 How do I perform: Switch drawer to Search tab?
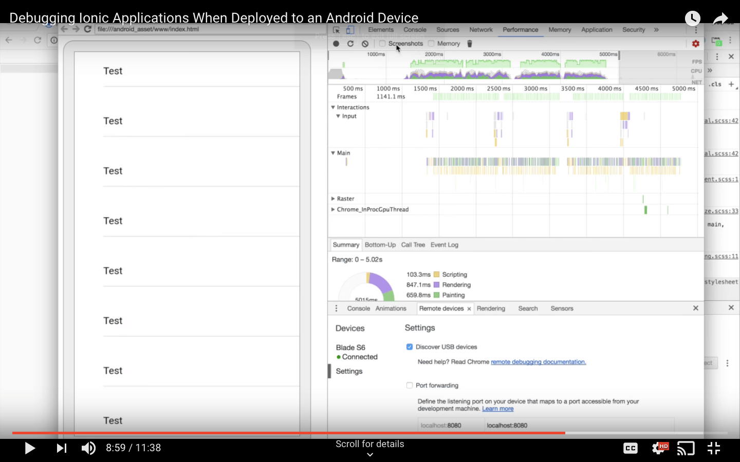point(528,309)
